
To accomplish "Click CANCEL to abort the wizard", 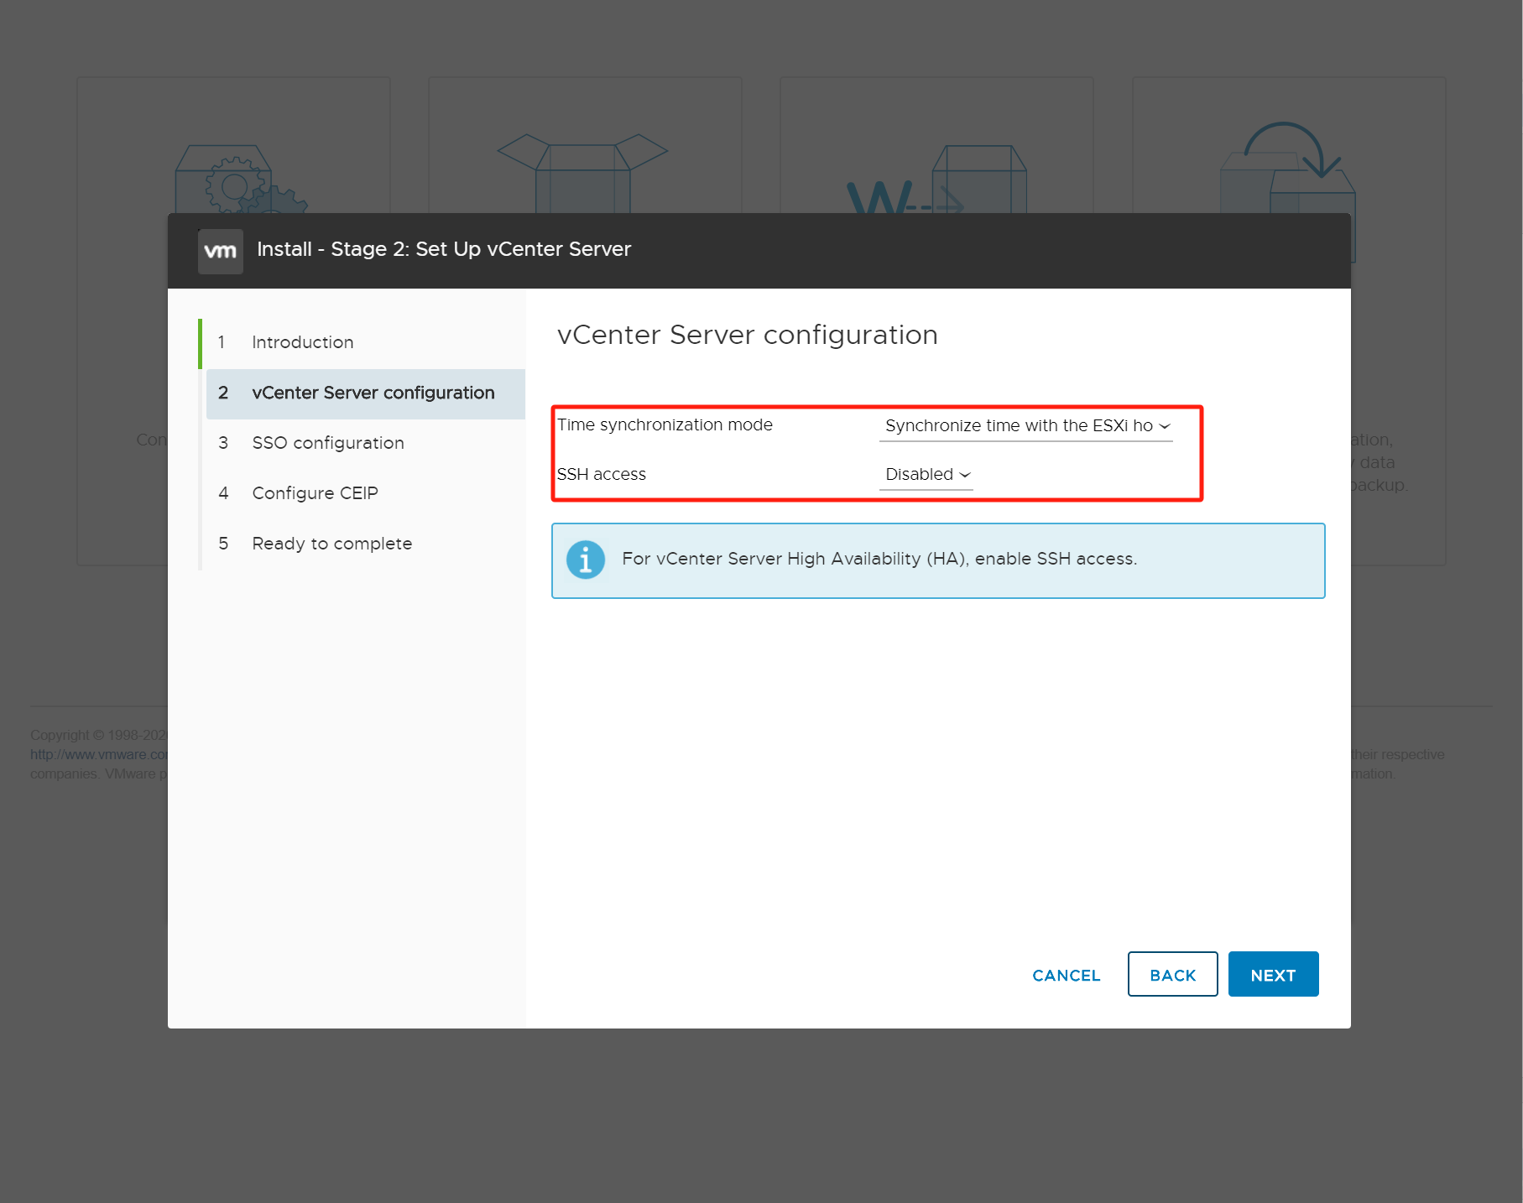I will click(x=1066, y=974).
